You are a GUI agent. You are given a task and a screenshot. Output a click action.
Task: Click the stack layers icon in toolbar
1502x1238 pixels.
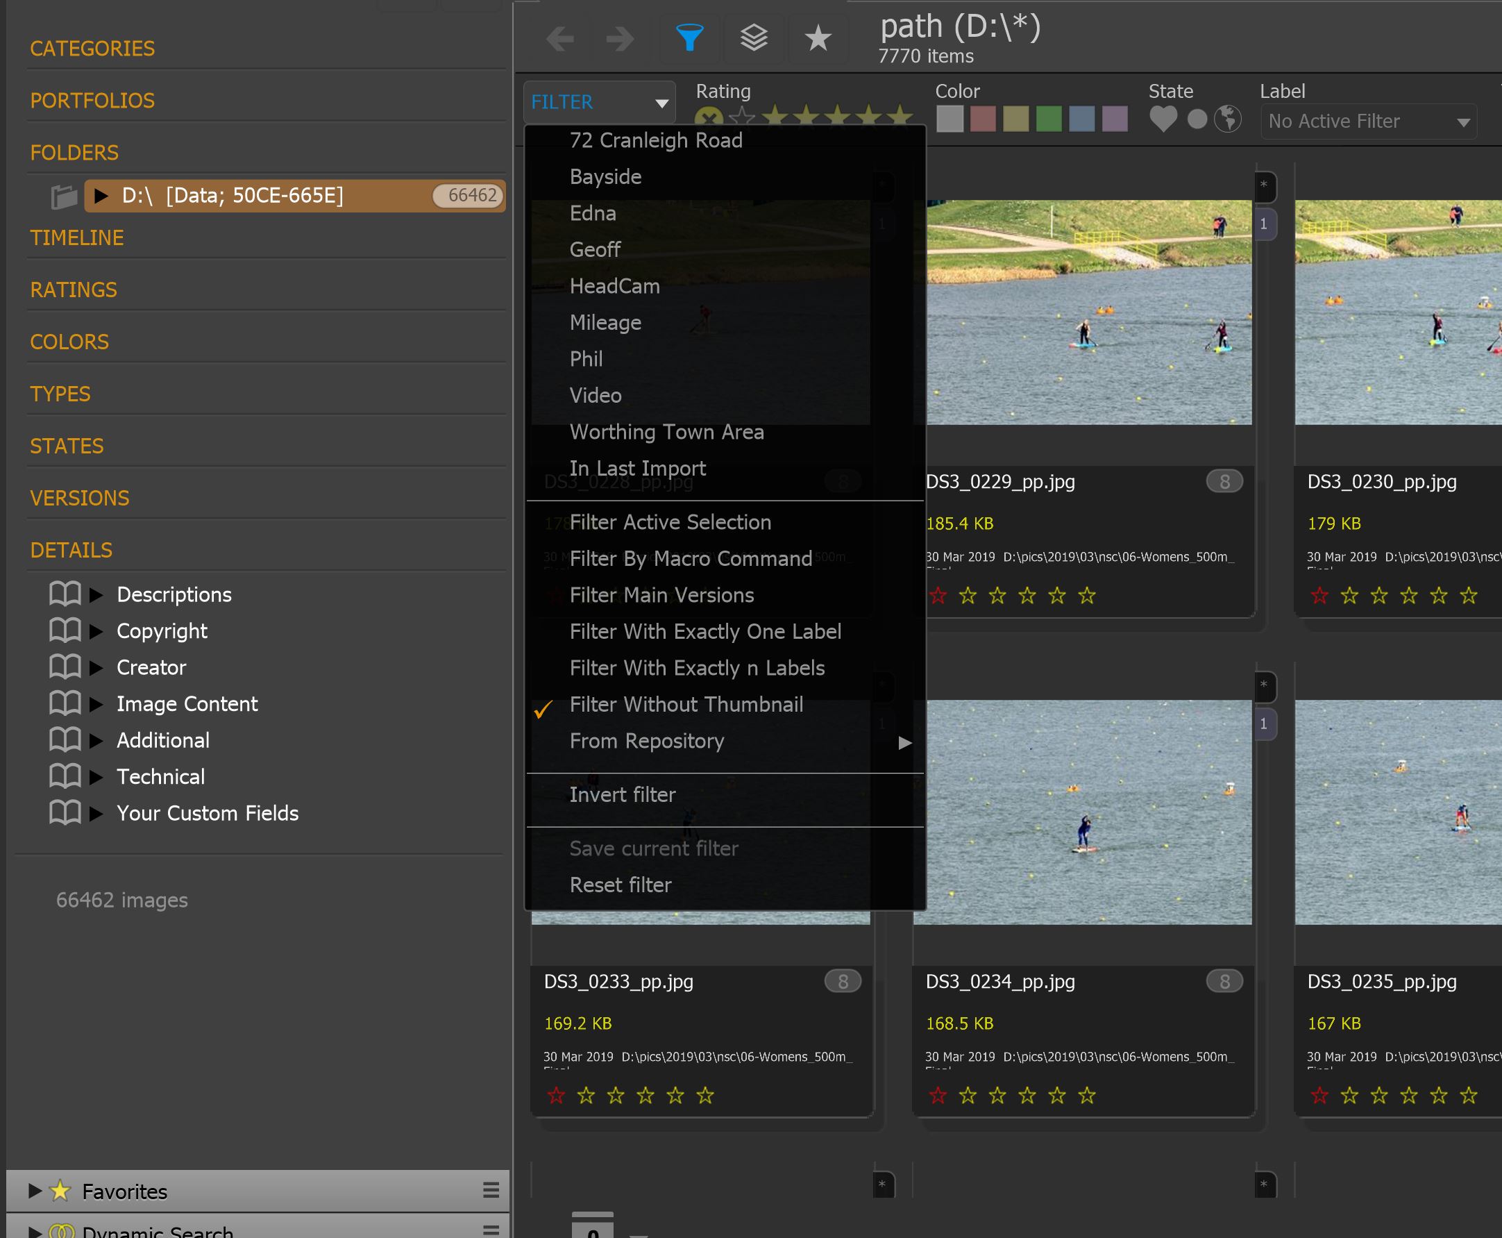[754, 37]
